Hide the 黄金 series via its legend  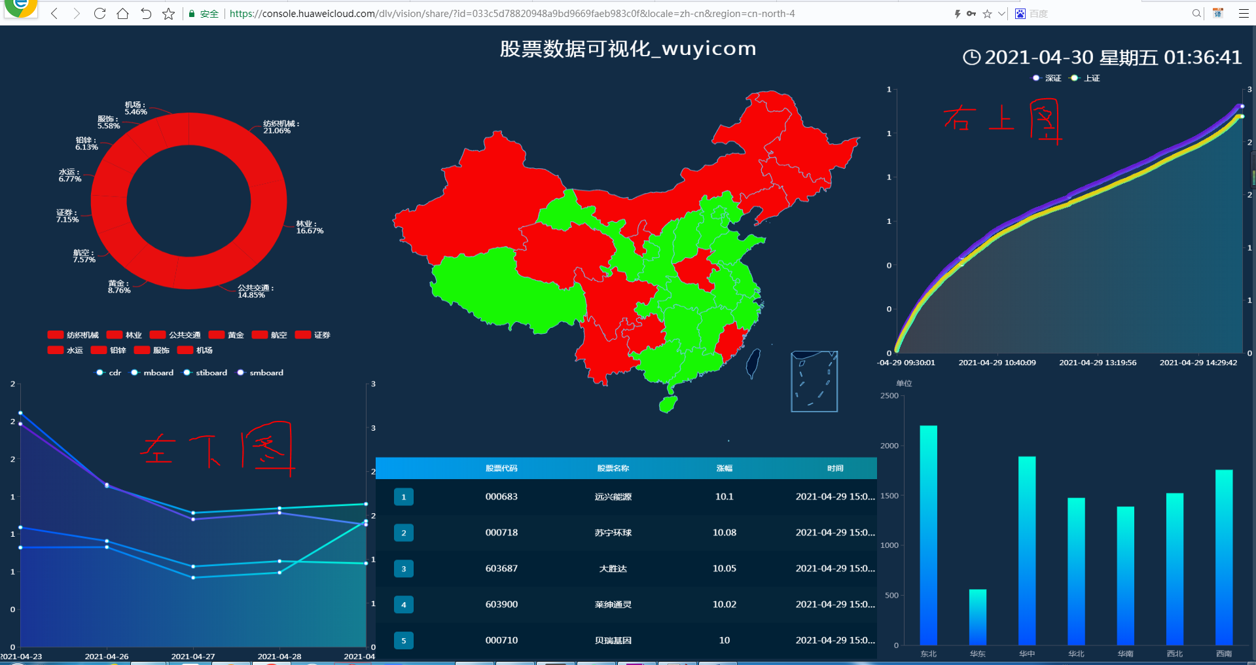click(226, 335)
